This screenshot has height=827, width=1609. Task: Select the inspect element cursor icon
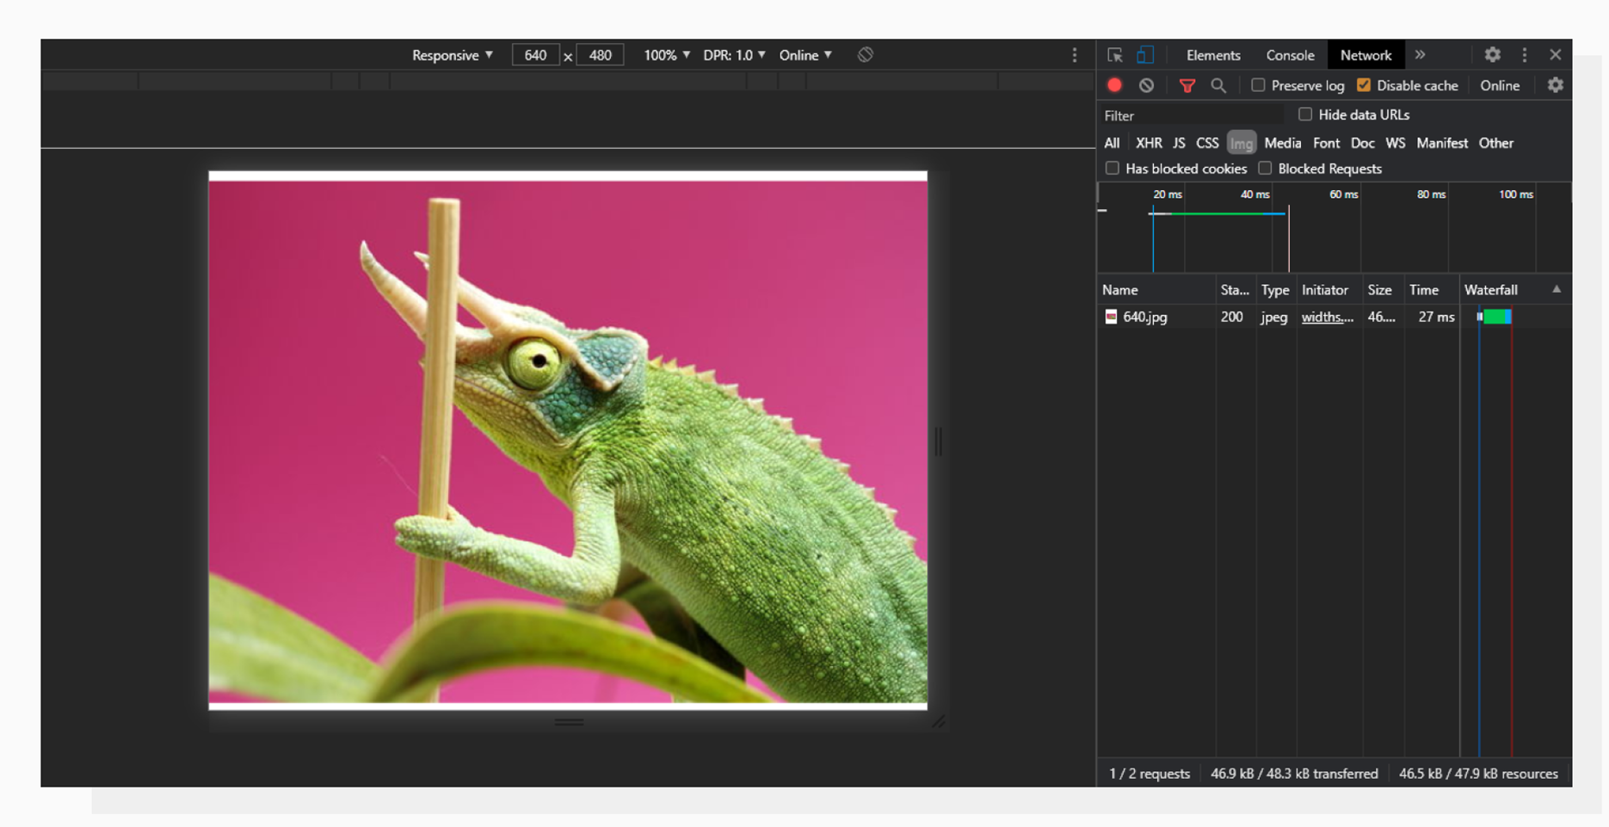tap(1114, 54)
